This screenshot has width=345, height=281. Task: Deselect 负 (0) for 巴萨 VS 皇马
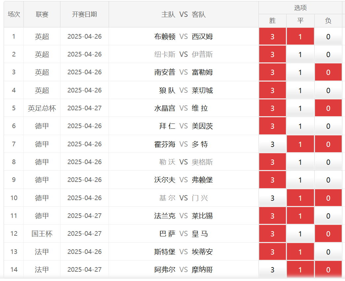tap(328, 234)
